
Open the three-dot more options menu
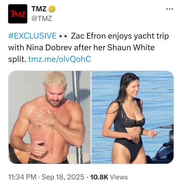coord(170,9)
